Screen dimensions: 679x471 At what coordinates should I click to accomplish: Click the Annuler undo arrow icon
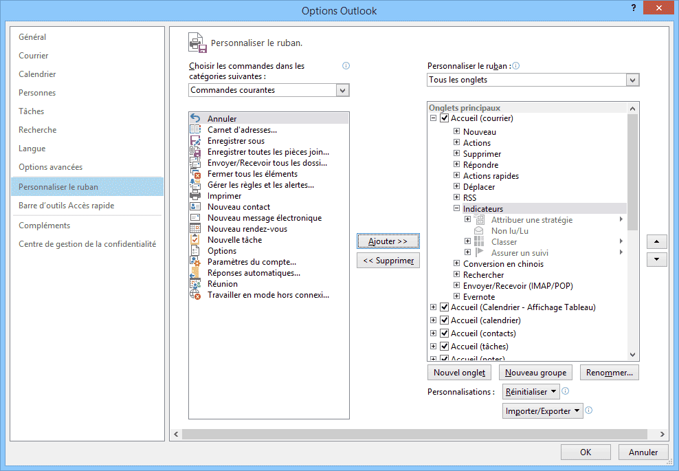coord(195,118)
